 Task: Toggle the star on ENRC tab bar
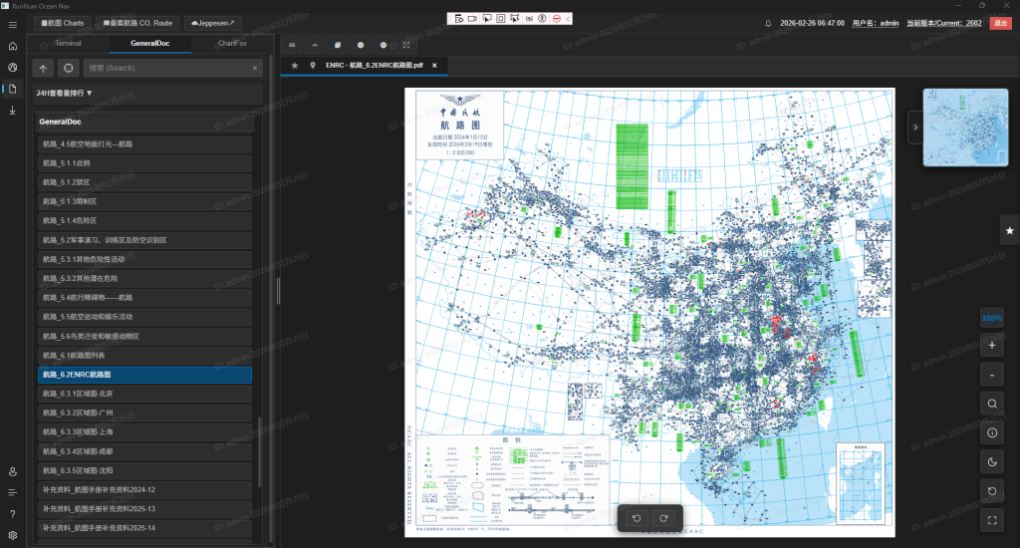[294, 65]
